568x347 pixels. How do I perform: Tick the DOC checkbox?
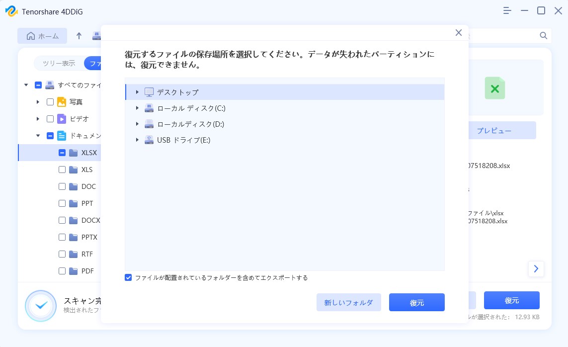click(x=62, y=186)
